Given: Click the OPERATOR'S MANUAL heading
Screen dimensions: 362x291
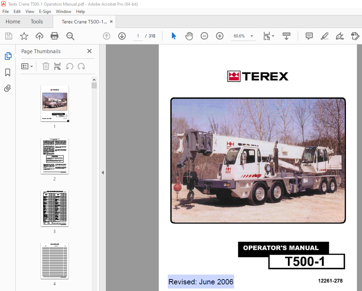Looking at the screenshot, I should coord(281,248).
